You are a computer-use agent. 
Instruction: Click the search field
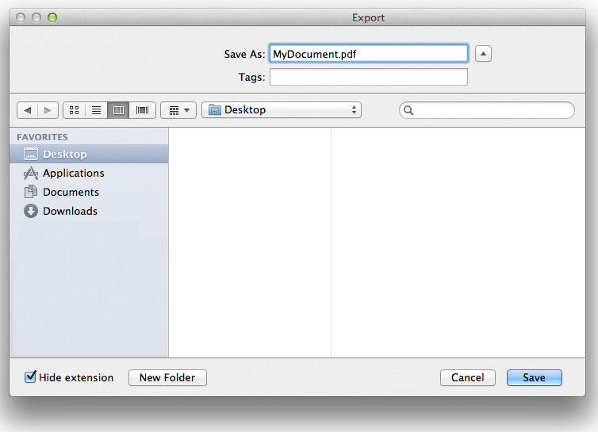487,110
